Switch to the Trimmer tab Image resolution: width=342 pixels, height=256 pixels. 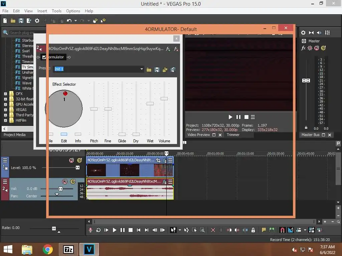pos(233,135)
